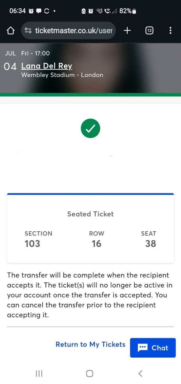Open a new tab with plus icon
Viewport: 181px width, 384px height.
pyautogui.click(x=127, y=30)
